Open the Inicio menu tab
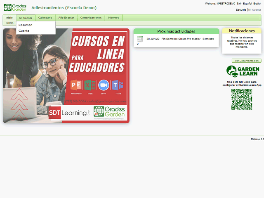Viewport: 264px width, 198px height. (9, 18)
